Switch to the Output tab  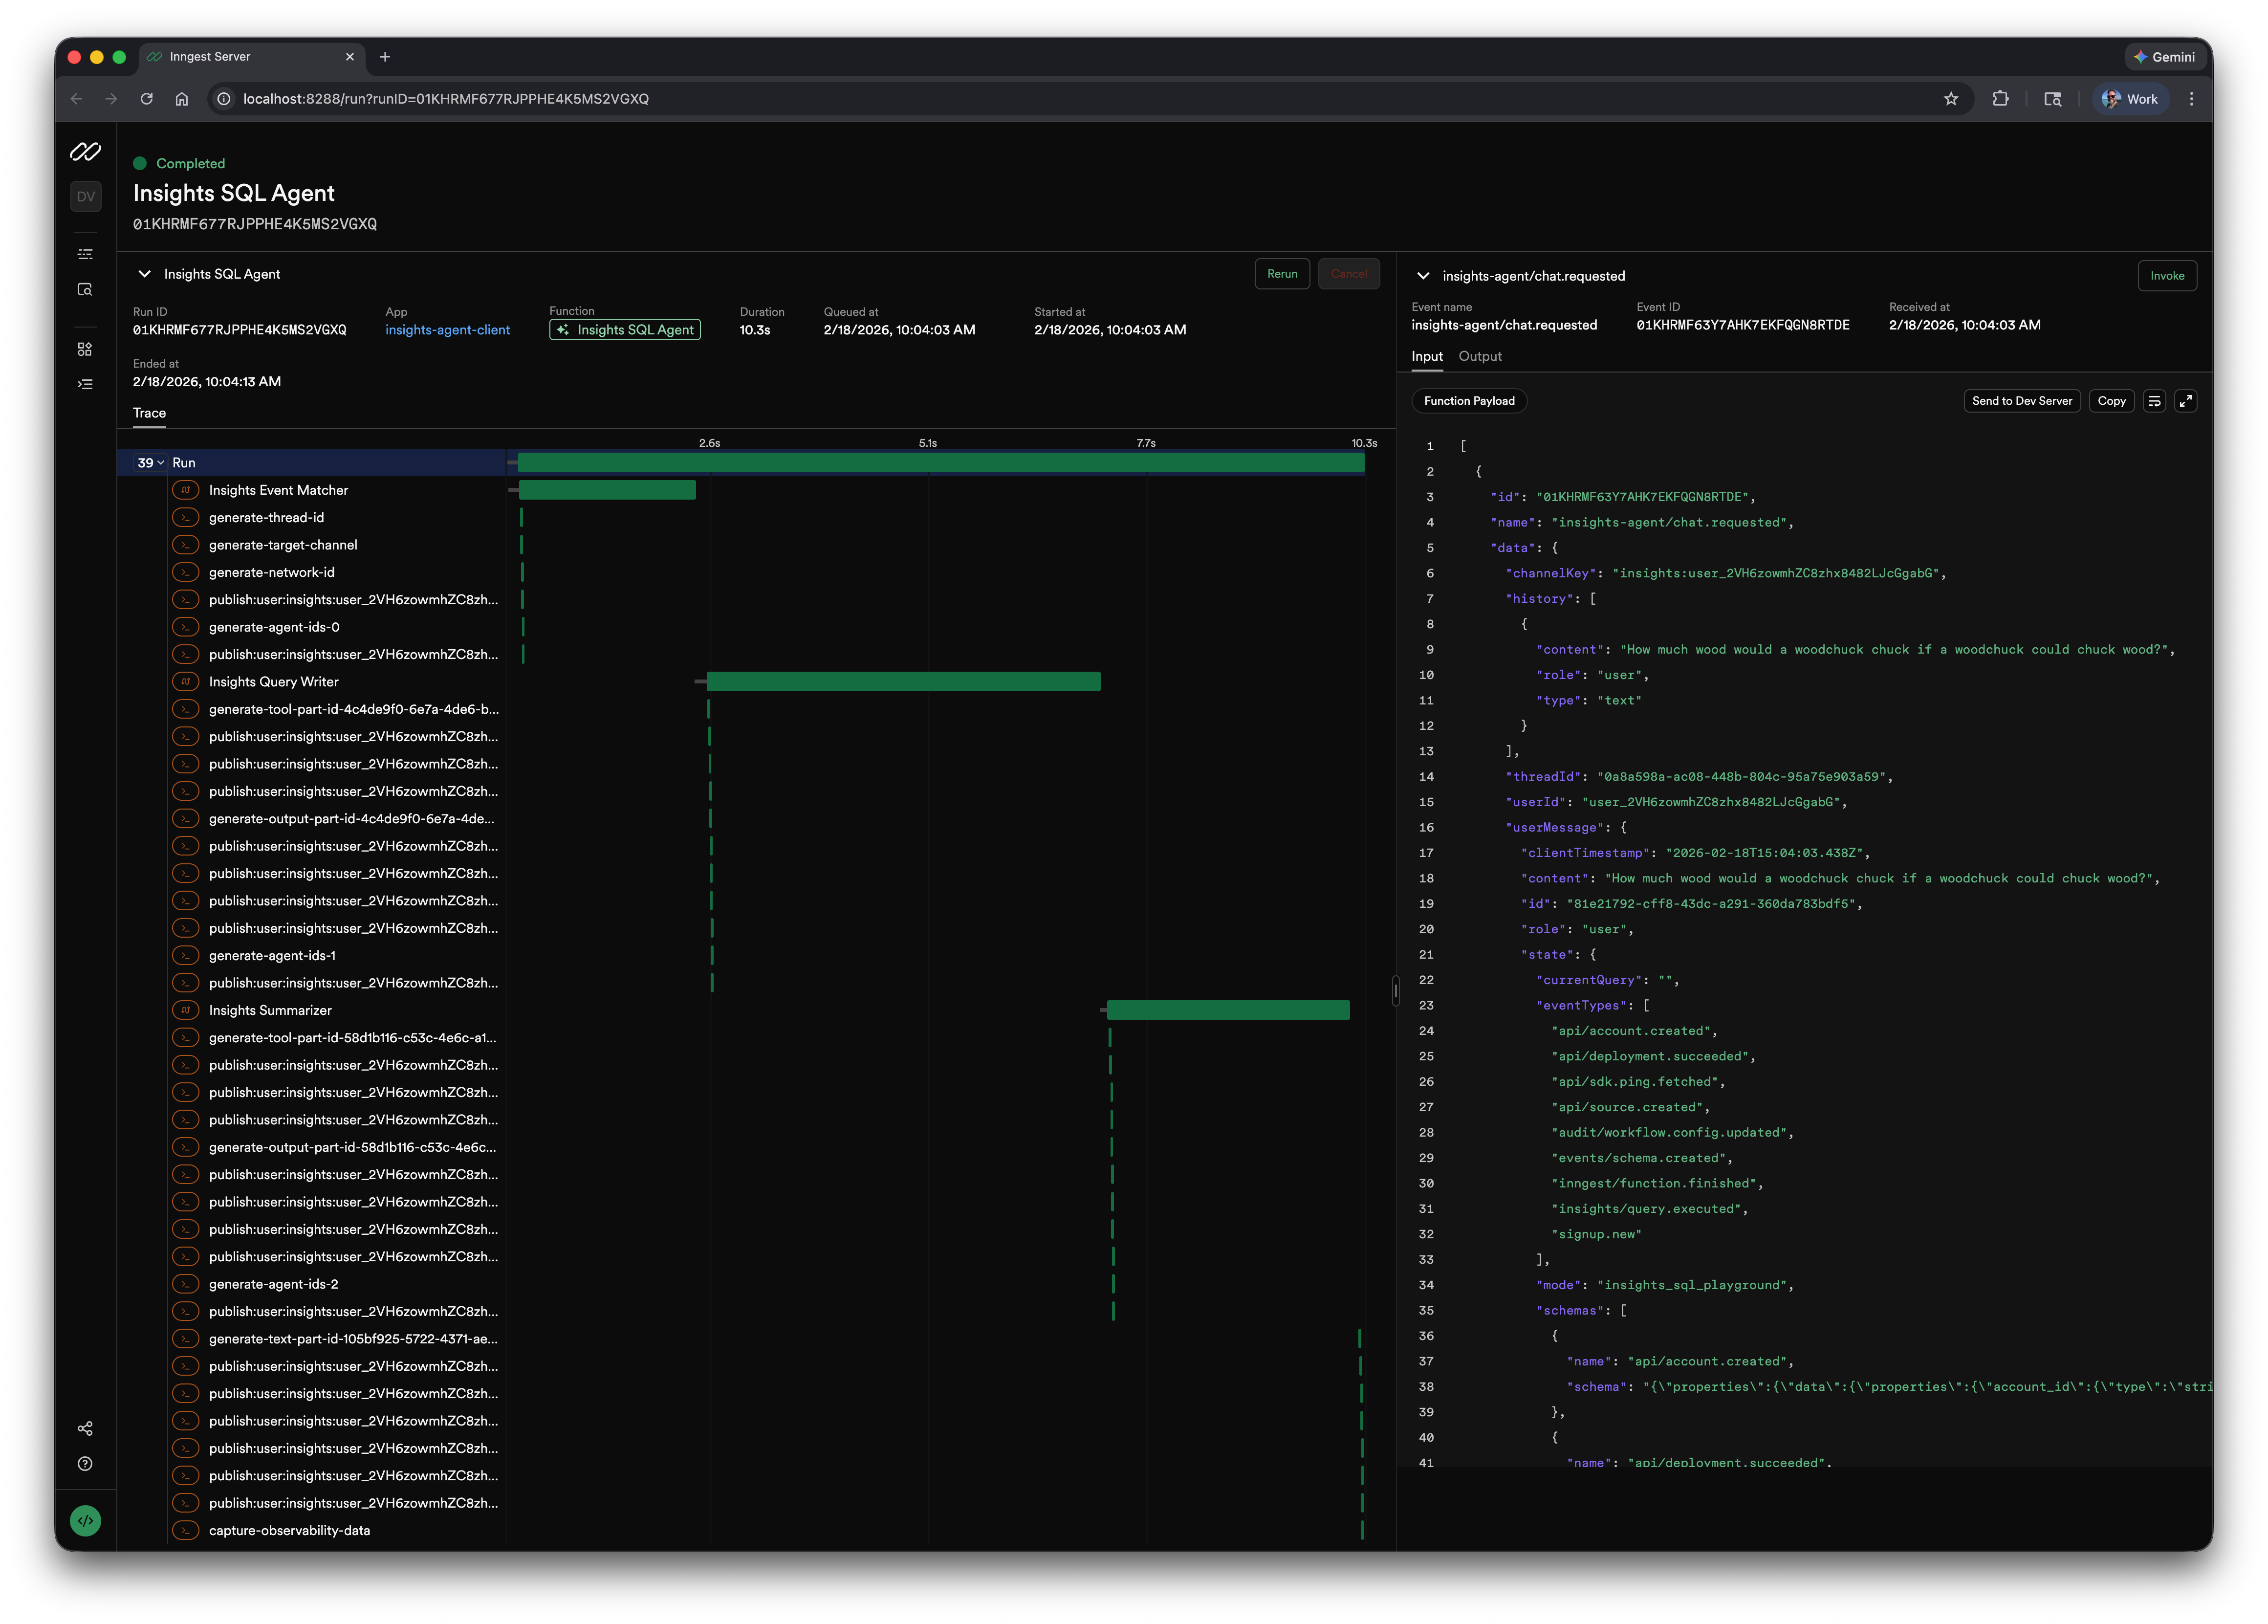tap(1480, 357)
